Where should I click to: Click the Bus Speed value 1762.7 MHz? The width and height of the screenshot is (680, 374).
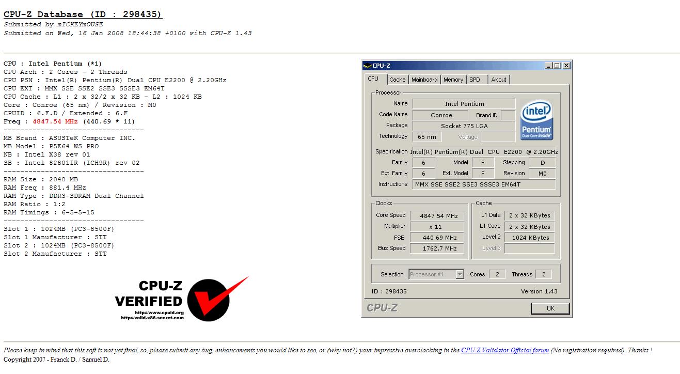pos(437,248)
